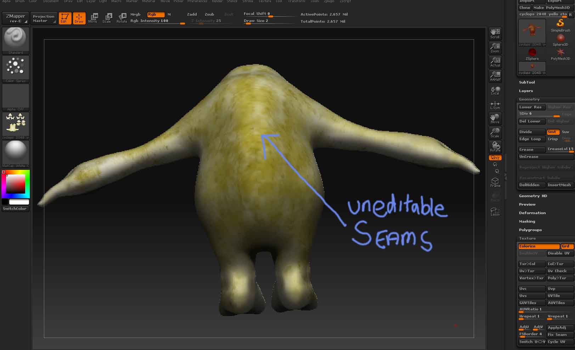This screenshot has height=350, width=575.
Task: Activate the Local pivot icon
Action: click(x=495, y=90)
